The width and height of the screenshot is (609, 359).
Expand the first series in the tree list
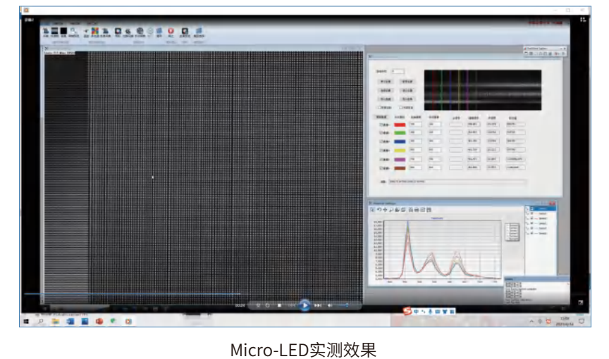tap(528, 209)
